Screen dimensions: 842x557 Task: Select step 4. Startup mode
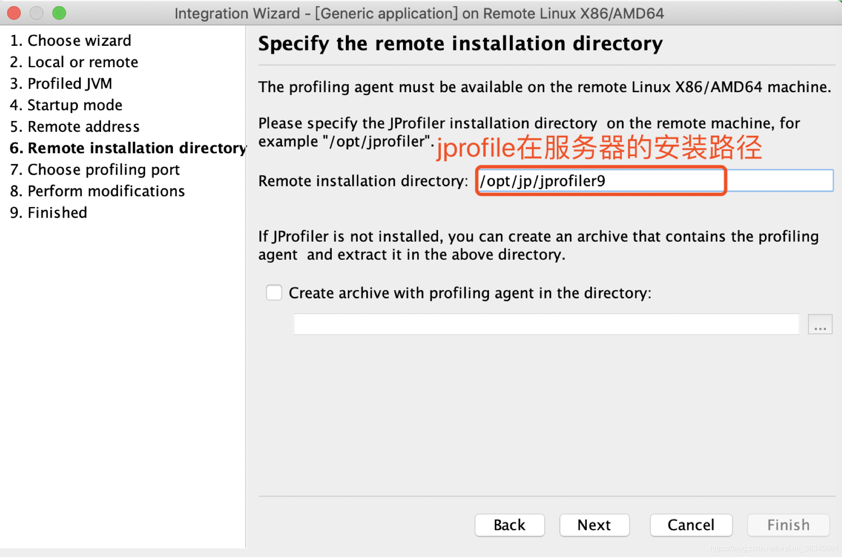66,105
